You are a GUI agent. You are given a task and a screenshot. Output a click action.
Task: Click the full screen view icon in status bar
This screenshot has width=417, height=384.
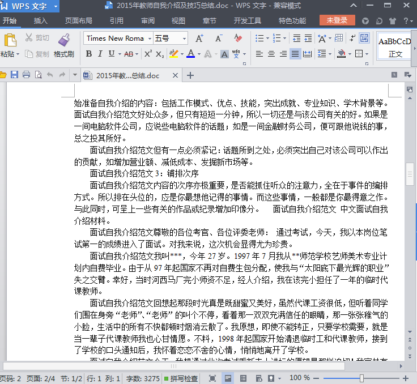coord(212,378)
